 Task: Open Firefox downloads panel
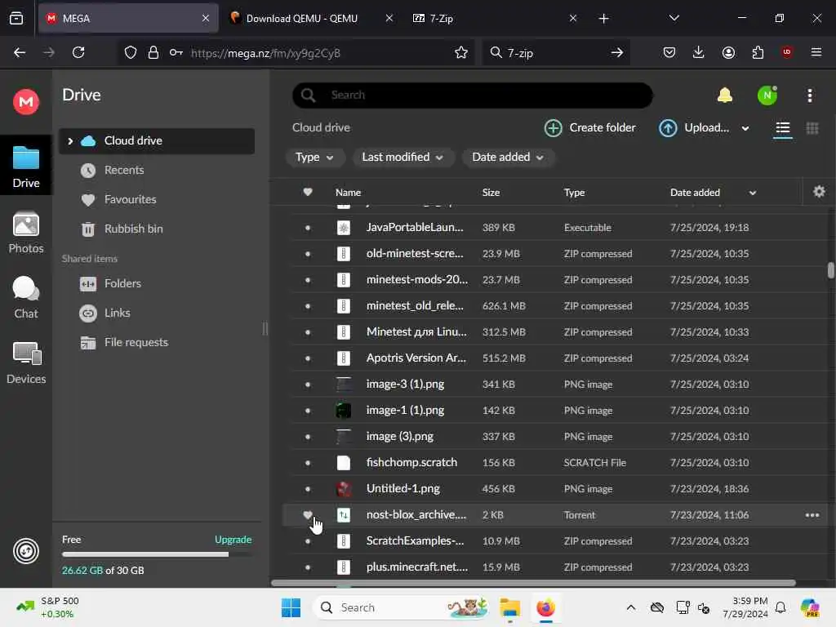pos(698,52)
